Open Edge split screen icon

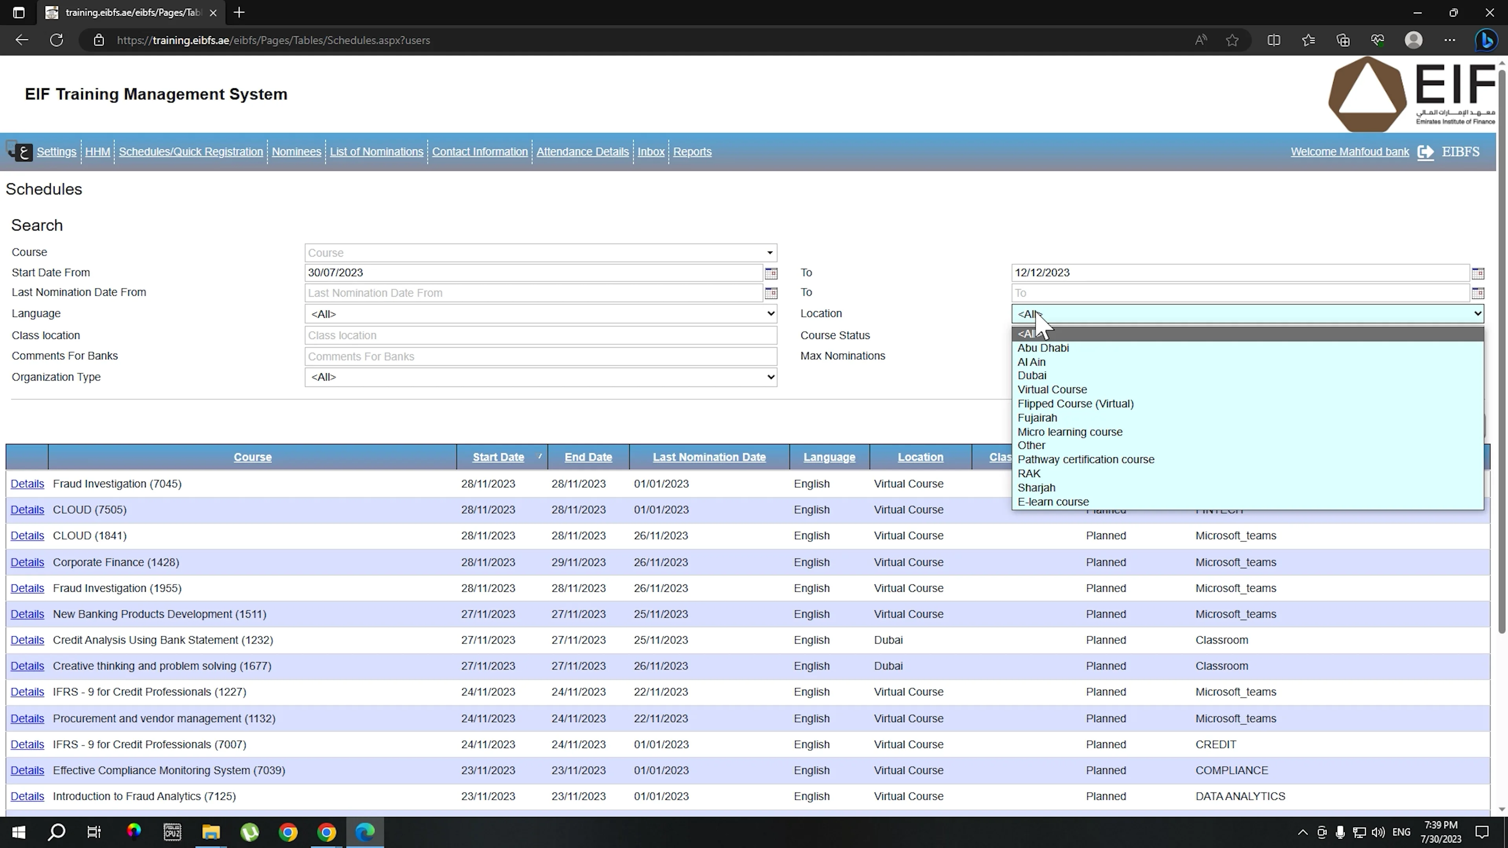pyautogui.click(x=1273, y=40)
